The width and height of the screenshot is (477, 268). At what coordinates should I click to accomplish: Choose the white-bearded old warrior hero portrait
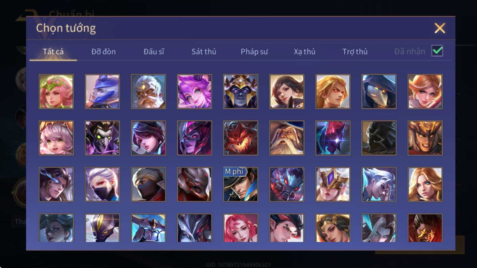(148, 91)
